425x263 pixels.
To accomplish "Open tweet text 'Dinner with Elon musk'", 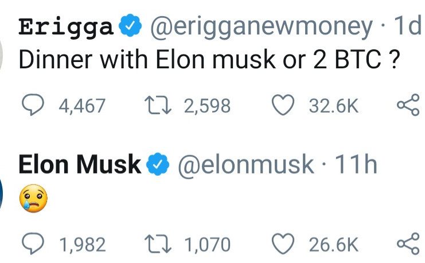I will pyautogui.click(x=209, y=60).
